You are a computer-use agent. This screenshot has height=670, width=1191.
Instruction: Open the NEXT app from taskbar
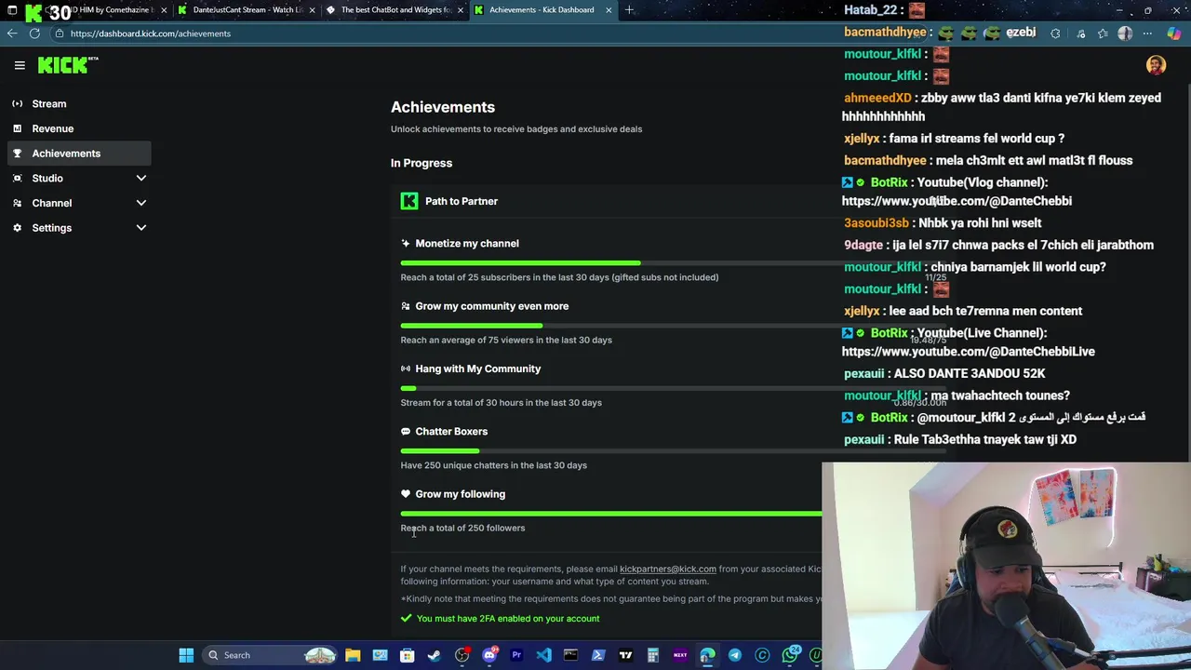[x=680, y=655]
